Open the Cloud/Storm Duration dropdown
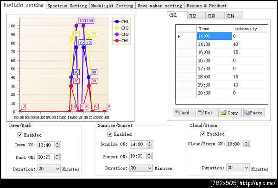This screenshot has height=188, width=278. pyautogui.click(x=238, y=168)
